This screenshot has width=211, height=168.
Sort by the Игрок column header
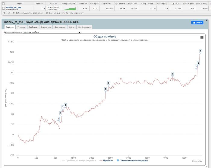click(20, 4)
